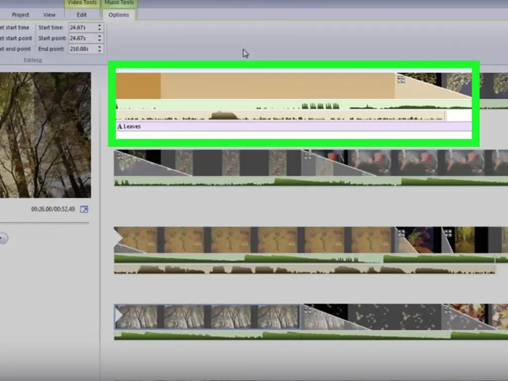Click the transition icon before the autumn leaves clip
The height and width of the screenshot is (381, 508).
pyautogui.click(x=448, y=311)
